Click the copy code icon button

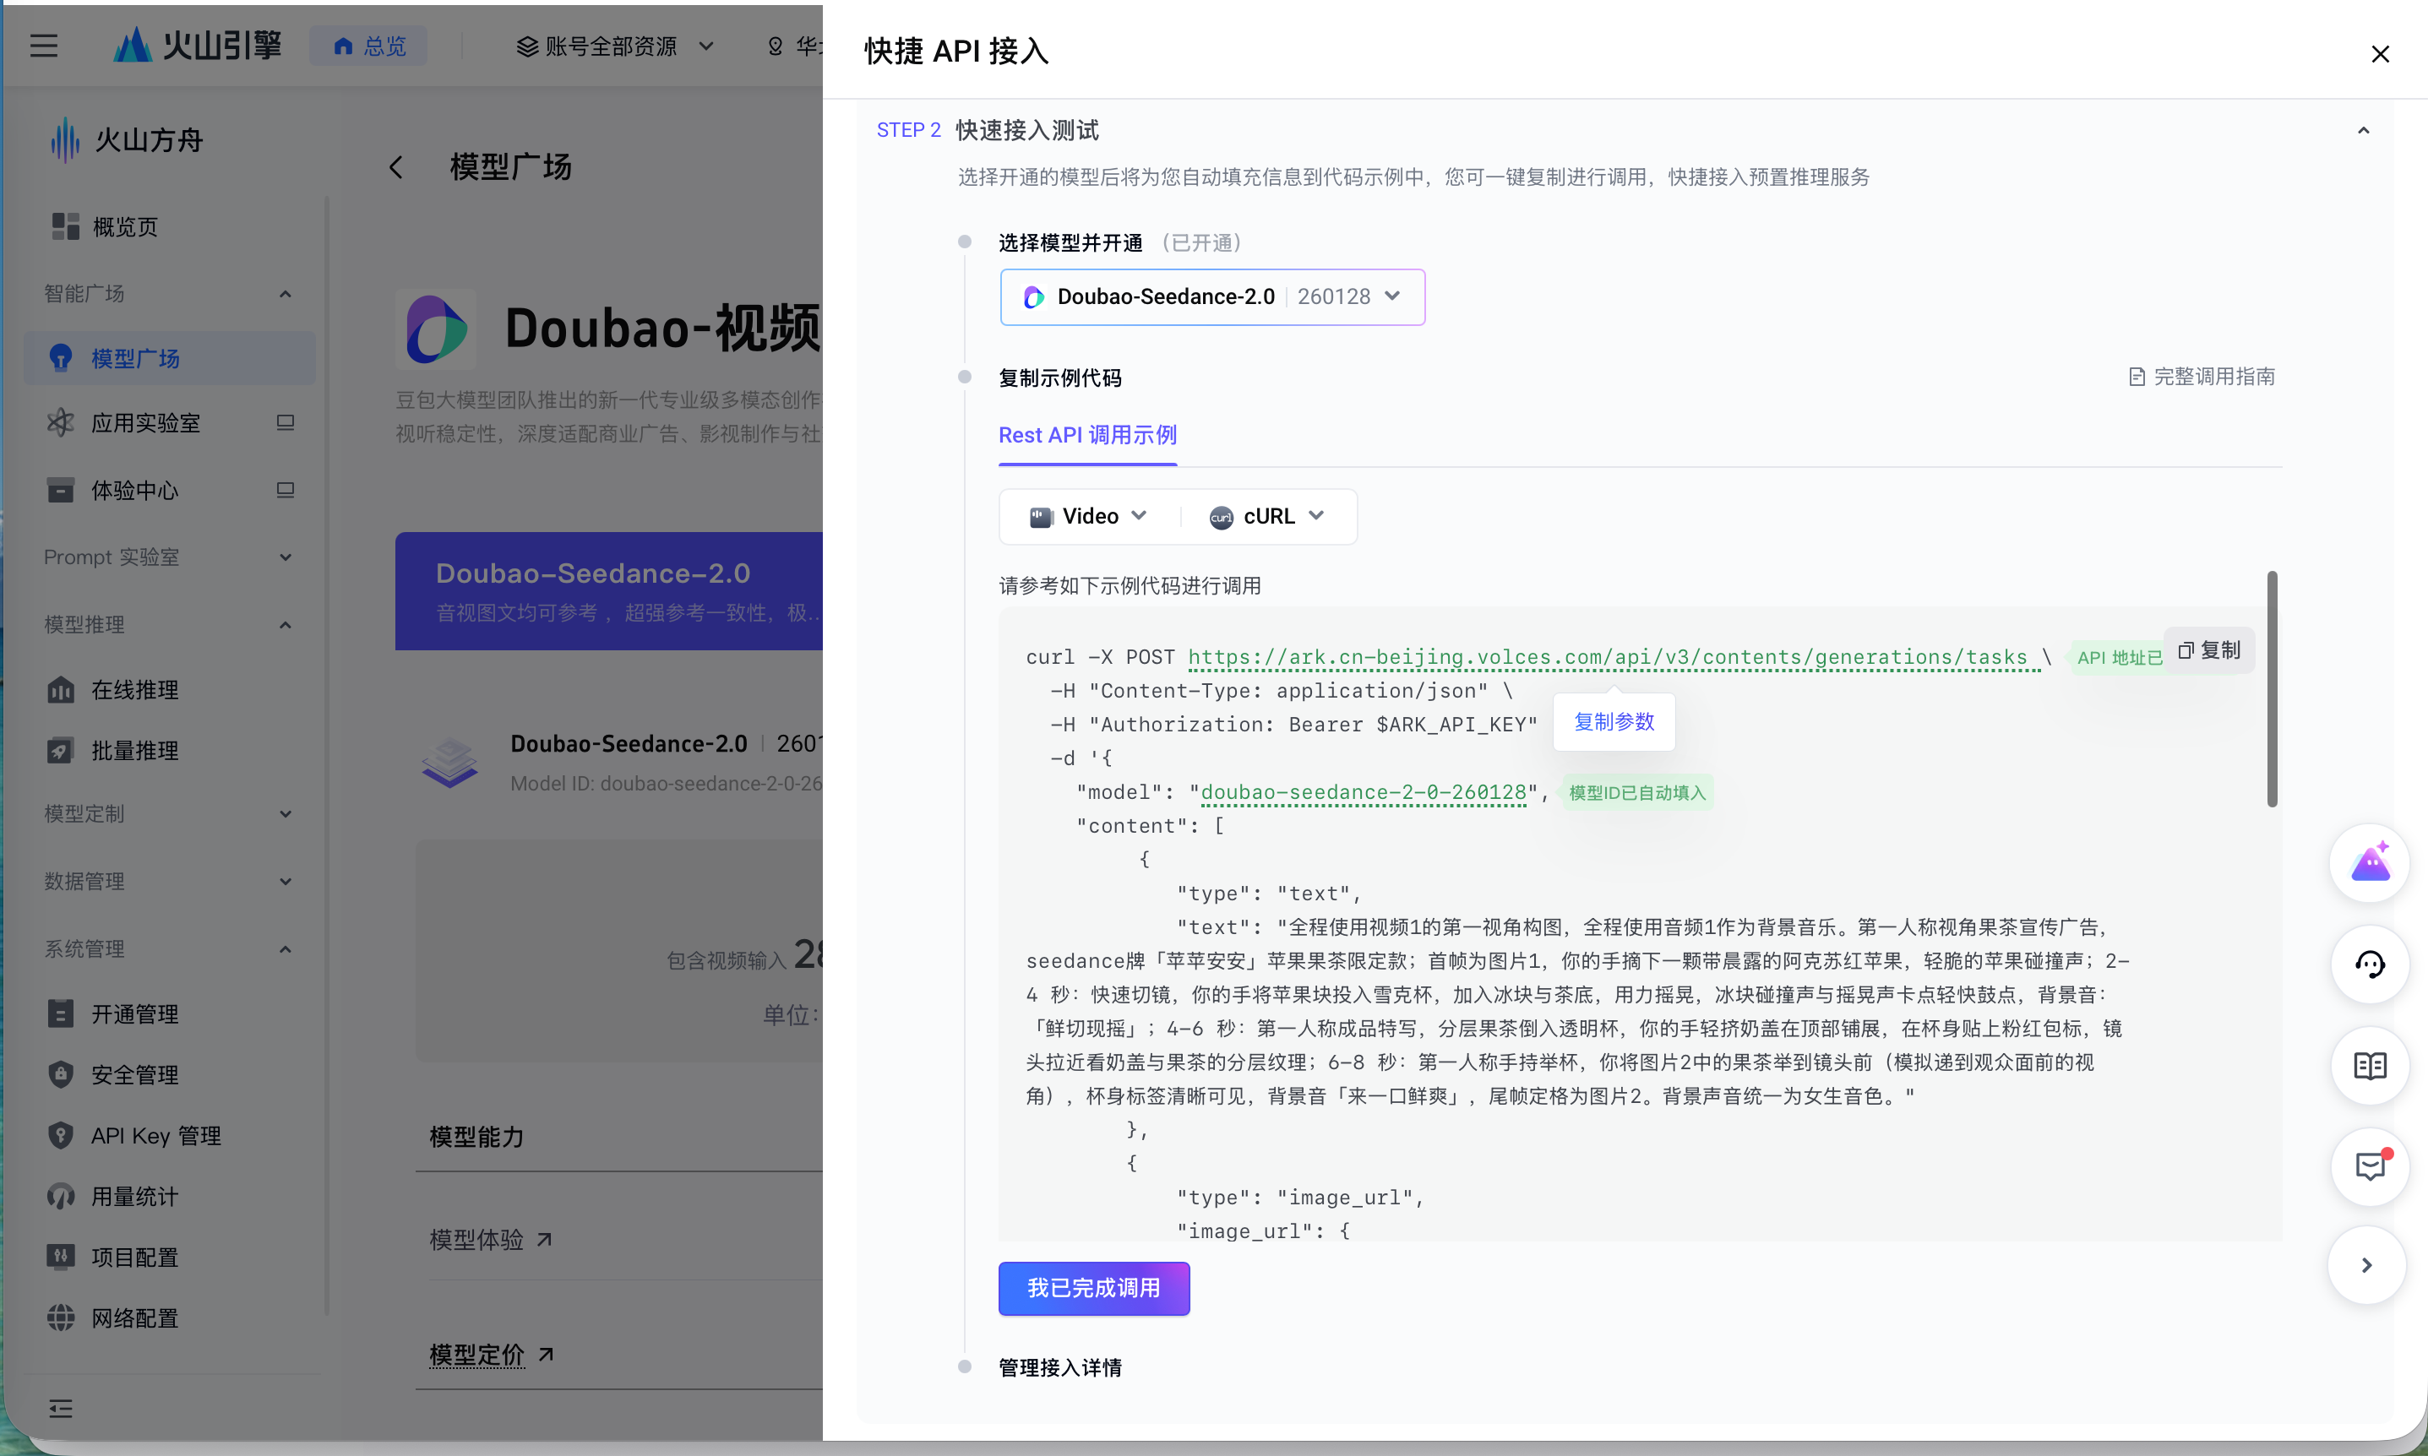tap(2208, 650)
